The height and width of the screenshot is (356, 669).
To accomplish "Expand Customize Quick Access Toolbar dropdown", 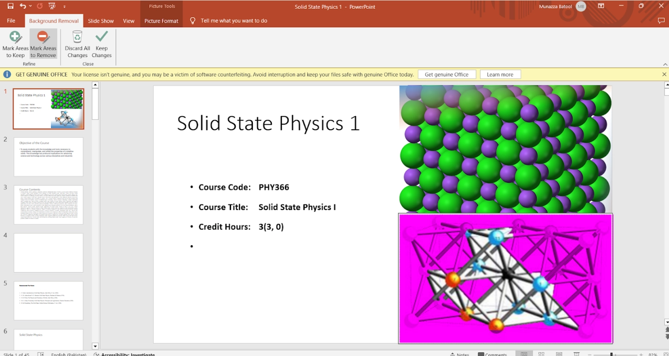I will pyautogui.click(x=64, y=6).
